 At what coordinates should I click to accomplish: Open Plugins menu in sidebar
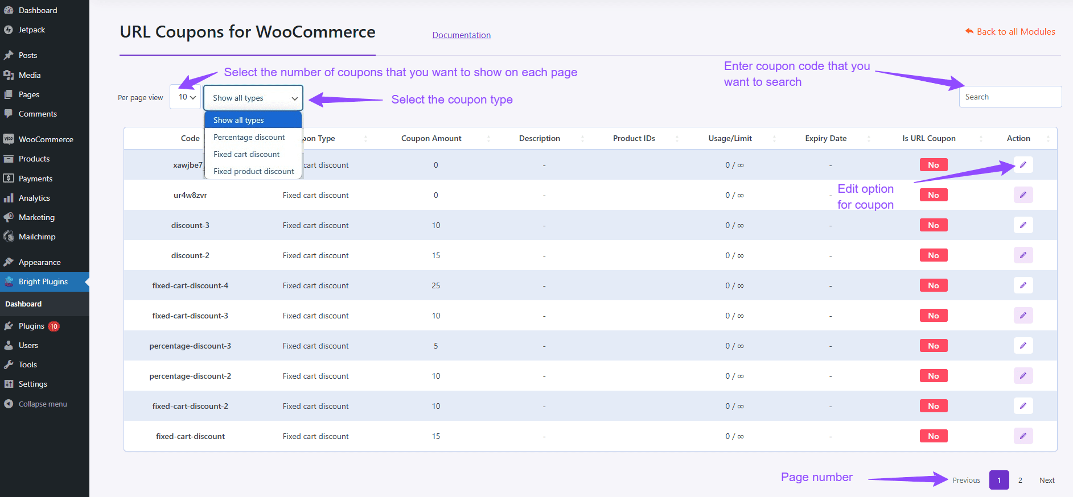click(31, 326)
